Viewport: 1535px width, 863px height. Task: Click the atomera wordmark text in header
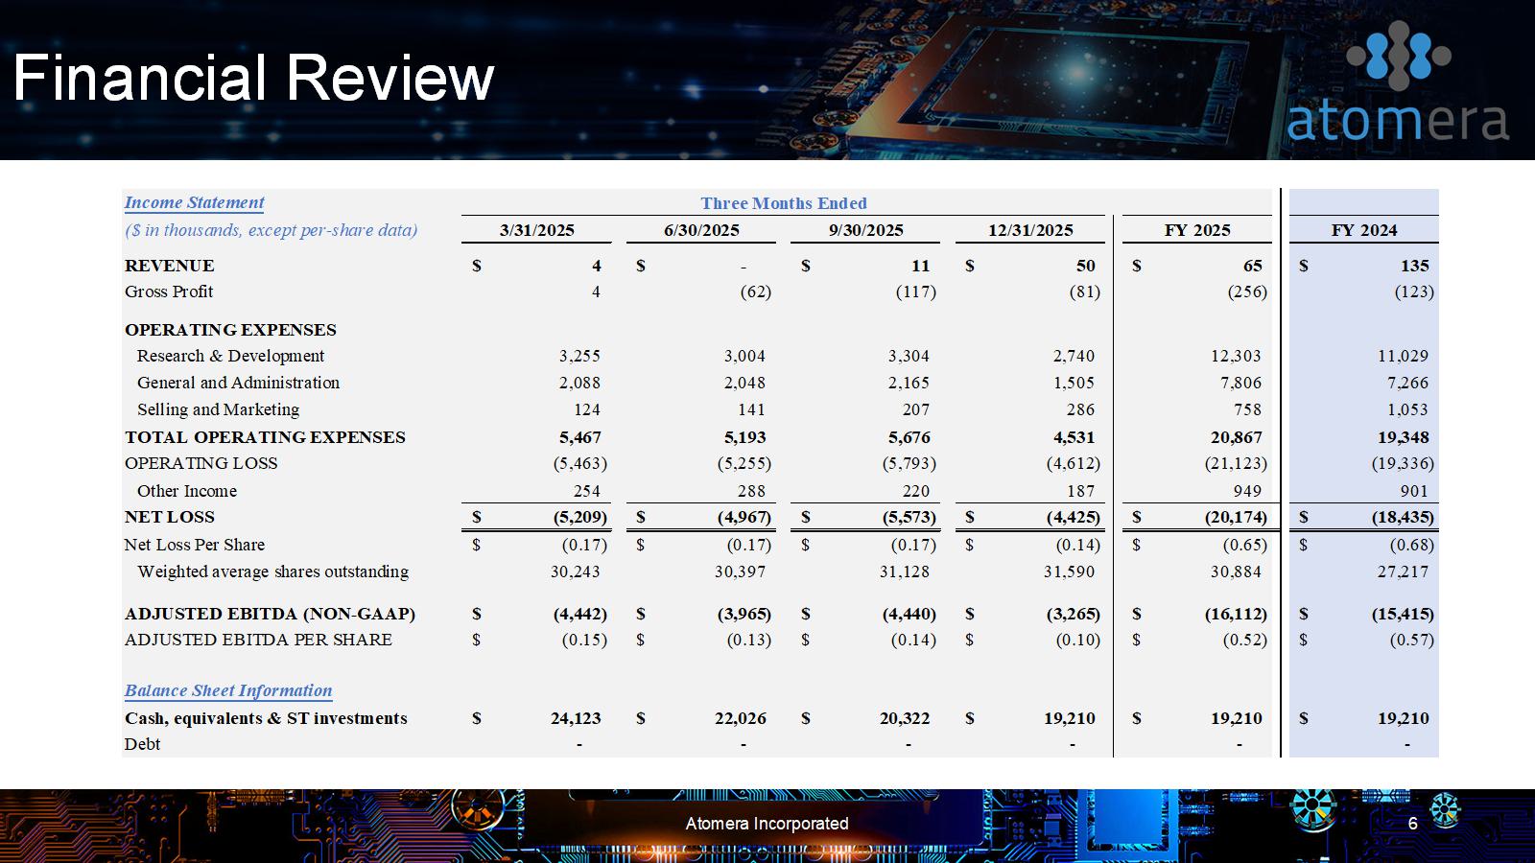point(1397,120)
